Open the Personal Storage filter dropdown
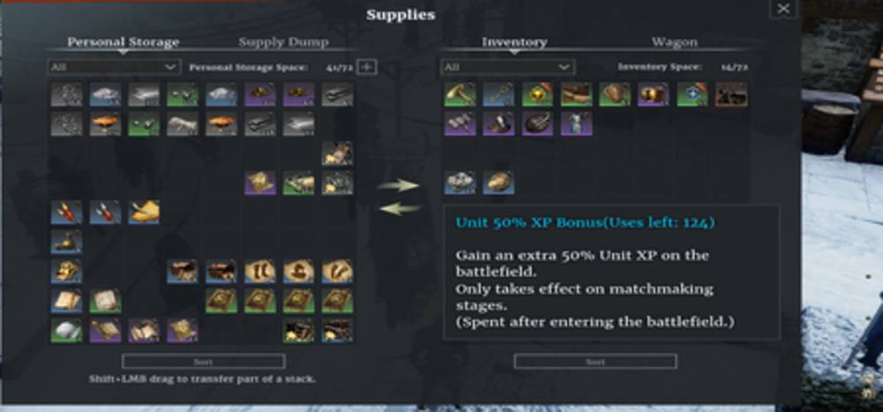 point(114,67)
